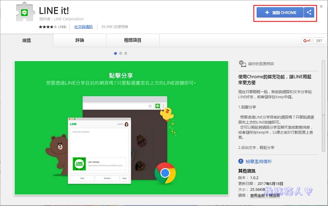This screenshot has width=328, height=206.
Task: Click the blue exclamation report icon
Action: (241, 161)
